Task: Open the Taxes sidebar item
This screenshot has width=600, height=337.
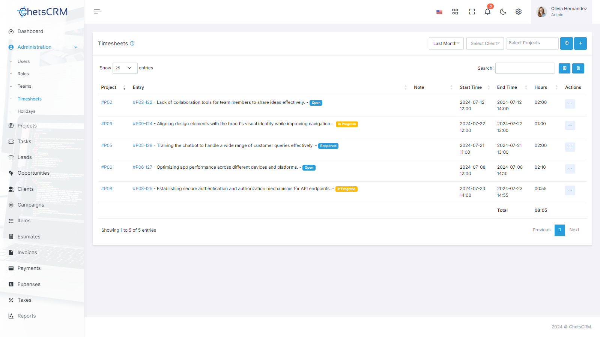Action: [x=24, y=300]
